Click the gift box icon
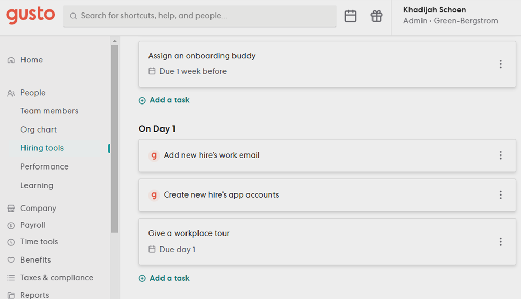Viewport: 521px width, 299px height. (377, 16)
